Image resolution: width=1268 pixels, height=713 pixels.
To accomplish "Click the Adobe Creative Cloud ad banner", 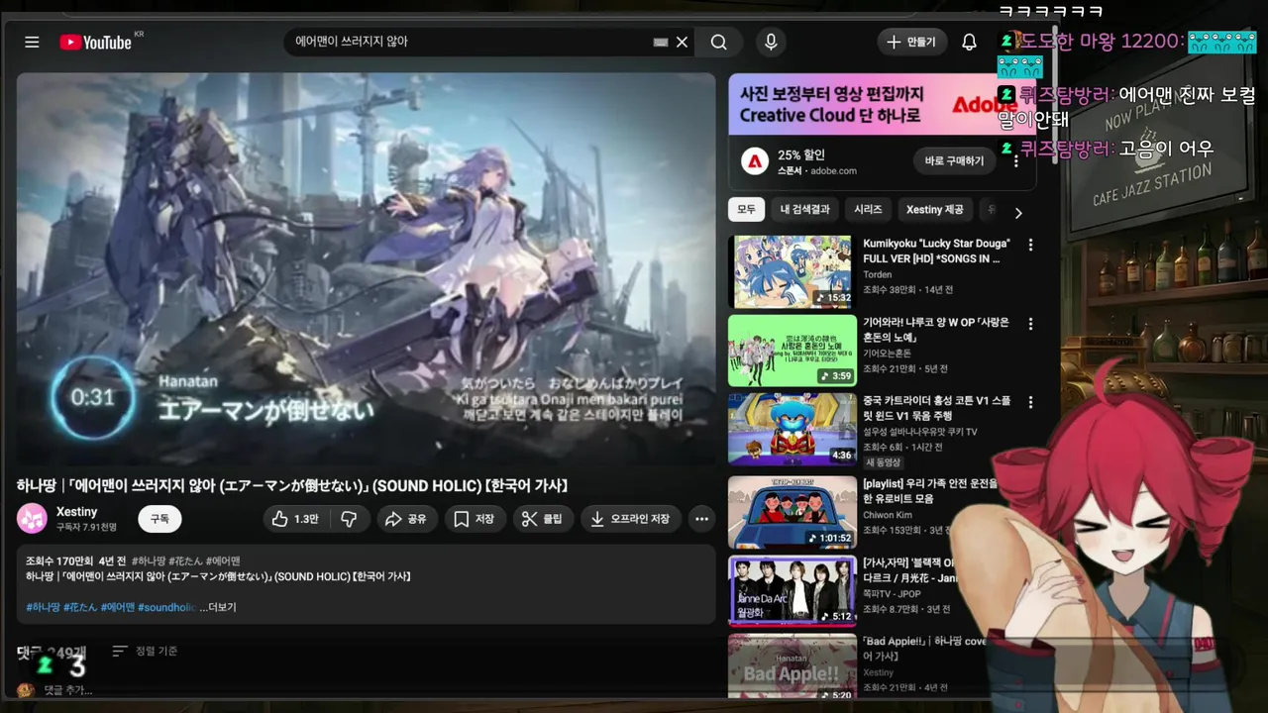I will (882, 104).
